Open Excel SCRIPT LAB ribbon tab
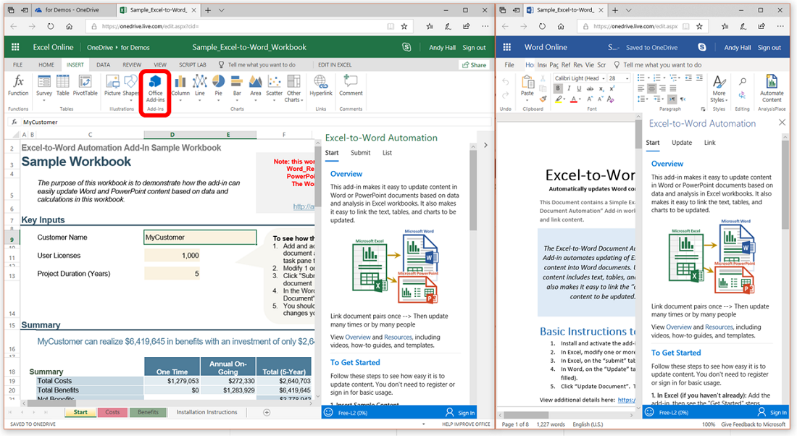Screen dimensions: 797x436 193,64
